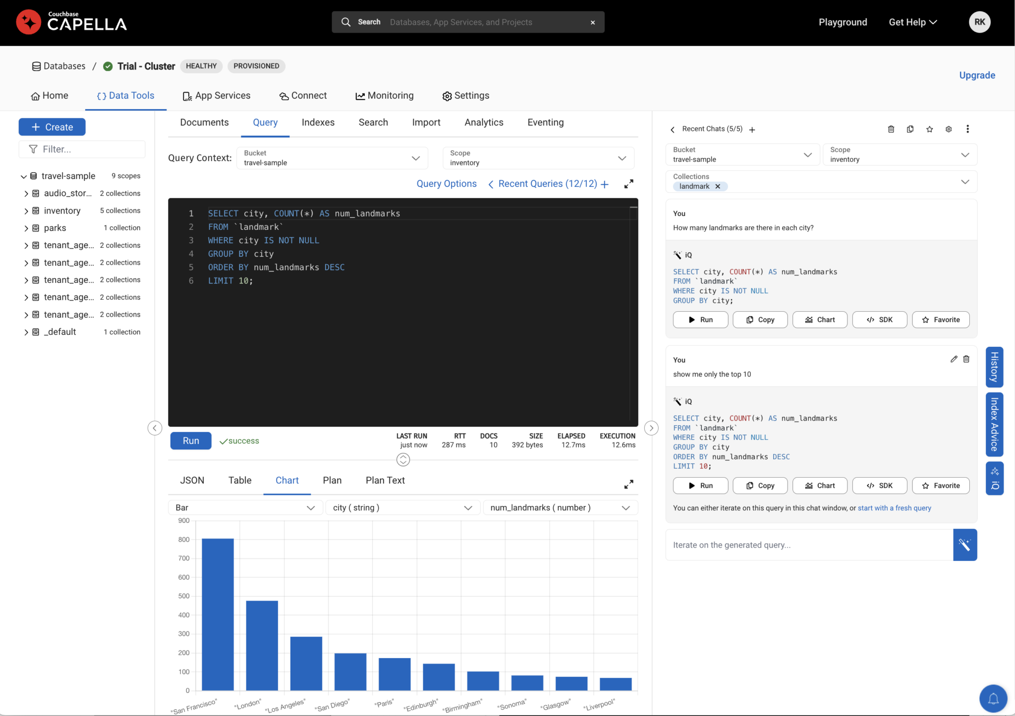This screenshot has height=716, width=1015.
Task: Open notifications via the bell icon
Action: (993, 698)
